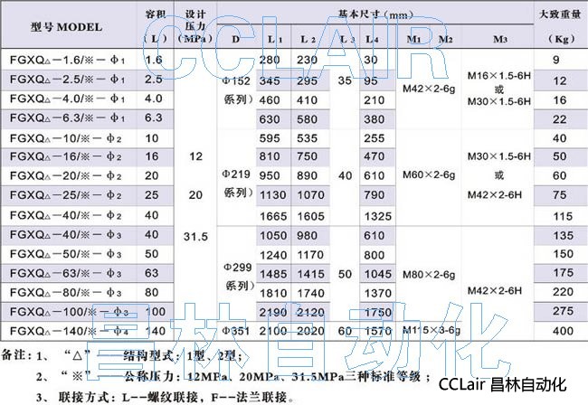Select the Φ152 series diameter cell
This screenshot has height=405, width=588.
[238, 89]
